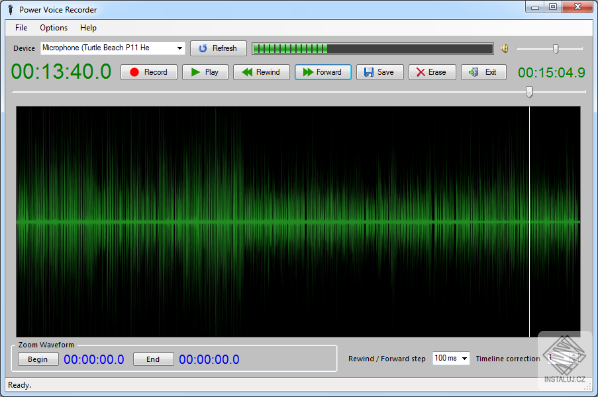Image resolution: width=598 pixels, height=397 pixels.
Task: Maximize the Power Voice Recorder window
Action: [x=552, y=7]
